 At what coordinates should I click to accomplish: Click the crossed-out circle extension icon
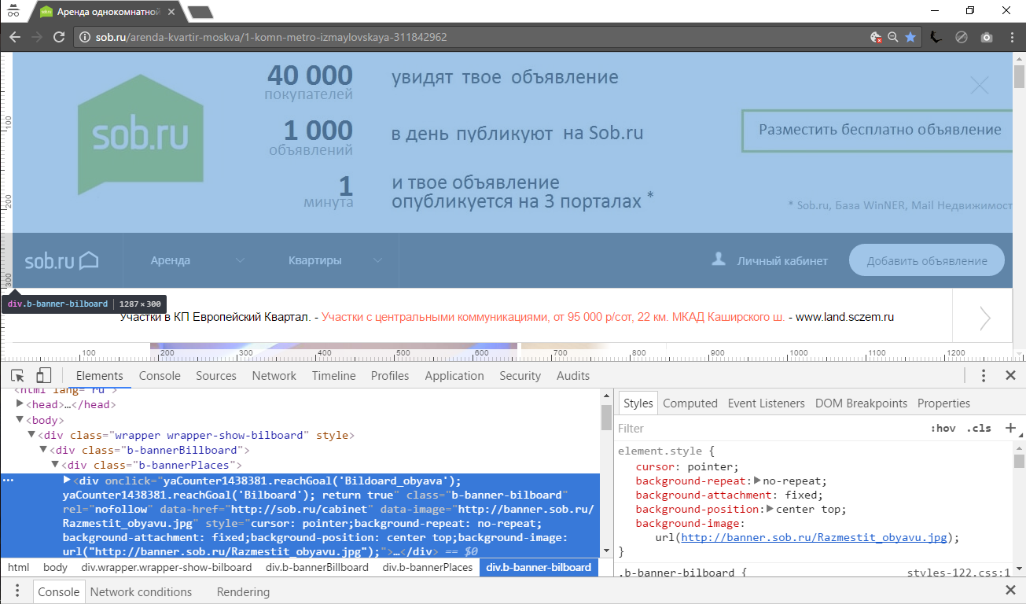pos(961,37)
